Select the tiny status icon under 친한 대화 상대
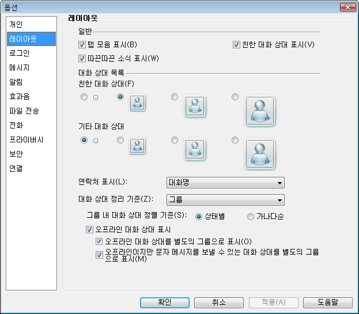Viewport: 359px width, 314px height. 96,97
